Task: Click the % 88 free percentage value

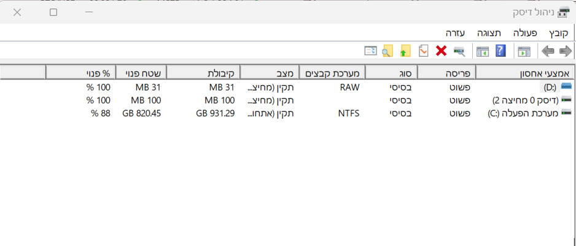Action: coord(101,113)
